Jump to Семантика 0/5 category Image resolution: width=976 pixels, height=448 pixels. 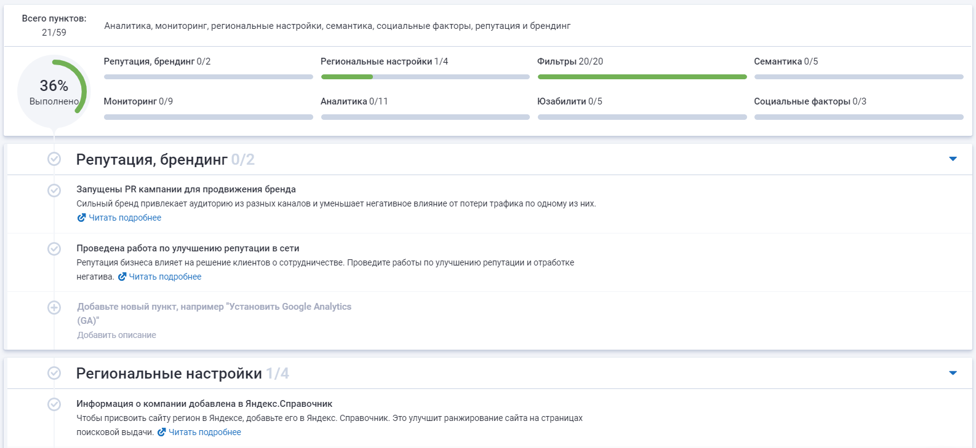point(786,61)
